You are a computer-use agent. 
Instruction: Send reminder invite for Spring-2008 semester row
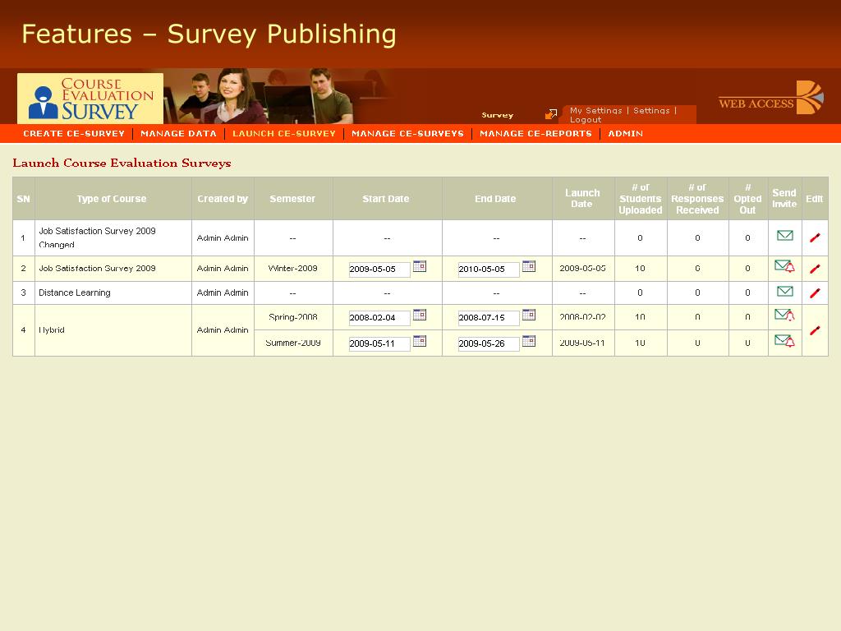pos(784,315)
